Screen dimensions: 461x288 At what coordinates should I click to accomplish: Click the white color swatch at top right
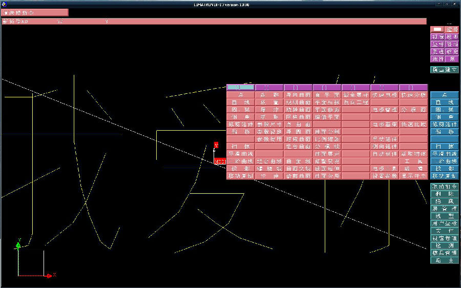437,30
